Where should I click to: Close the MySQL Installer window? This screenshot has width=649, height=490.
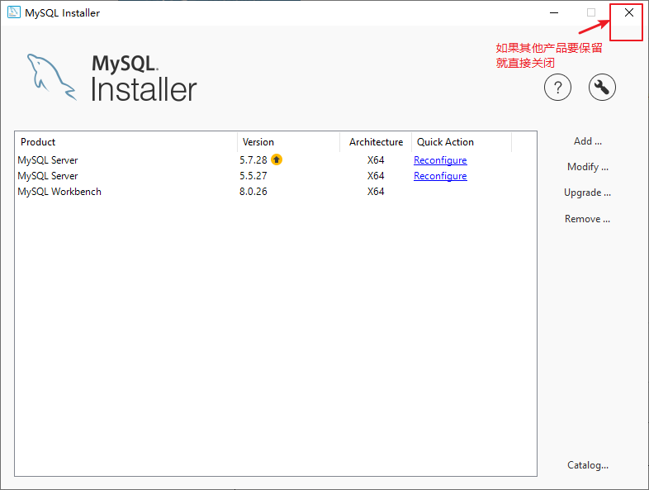tap(628, 13)
